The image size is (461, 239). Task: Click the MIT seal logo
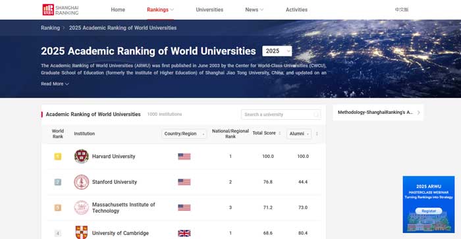coord(82,207)
